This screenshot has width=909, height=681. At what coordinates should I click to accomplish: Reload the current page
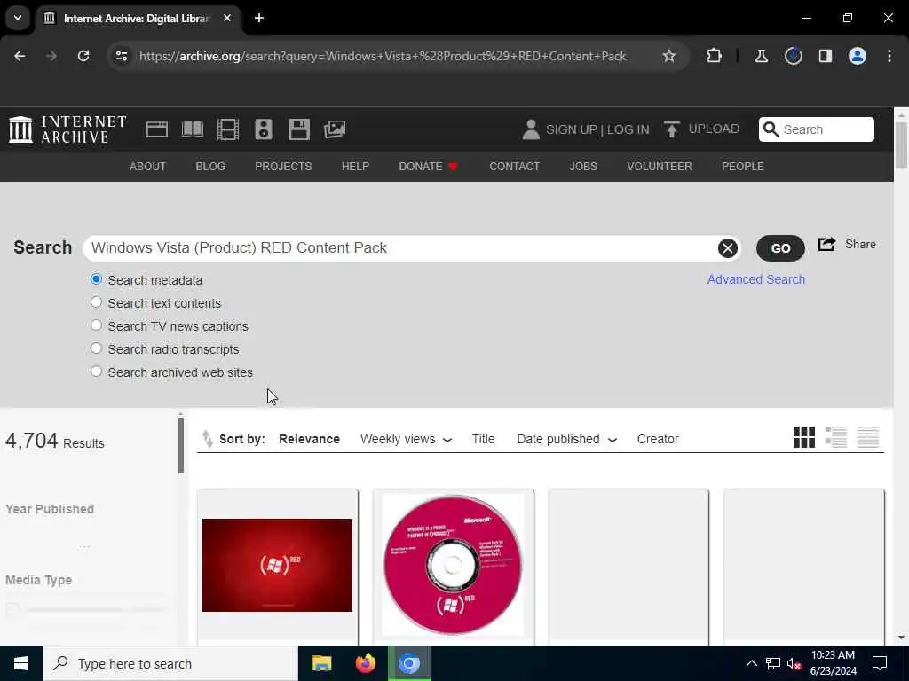pyautogui.click(x=83, y=56)
